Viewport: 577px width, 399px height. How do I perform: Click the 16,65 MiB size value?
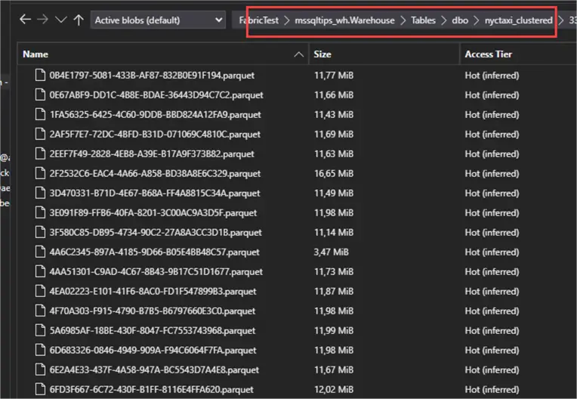333,173
